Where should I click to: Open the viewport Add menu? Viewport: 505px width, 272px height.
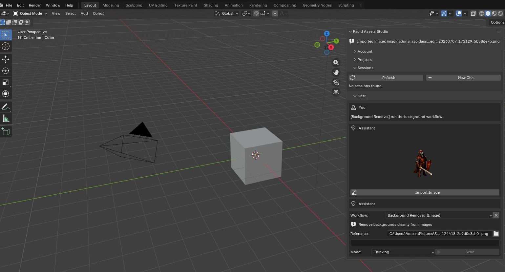pos(84,13)
